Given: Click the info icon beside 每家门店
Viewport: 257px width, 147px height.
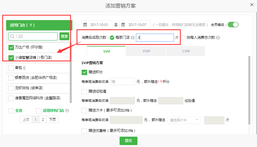Looking at the screenshot, I should pos(133,38).
